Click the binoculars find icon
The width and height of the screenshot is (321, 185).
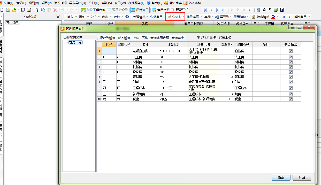pos(127,17)
